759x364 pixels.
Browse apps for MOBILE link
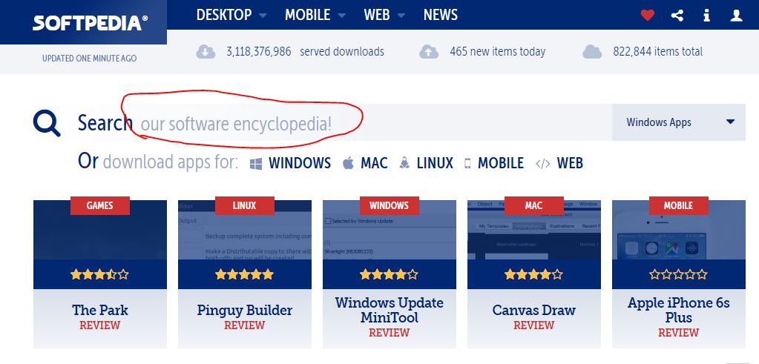(501, 163)
